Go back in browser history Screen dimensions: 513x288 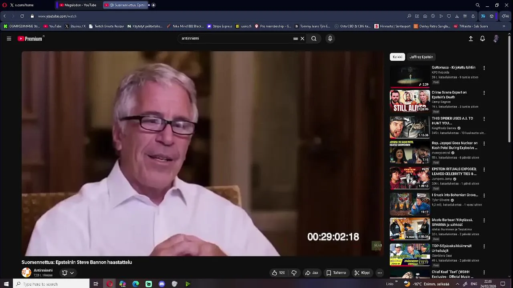[4, 16]
